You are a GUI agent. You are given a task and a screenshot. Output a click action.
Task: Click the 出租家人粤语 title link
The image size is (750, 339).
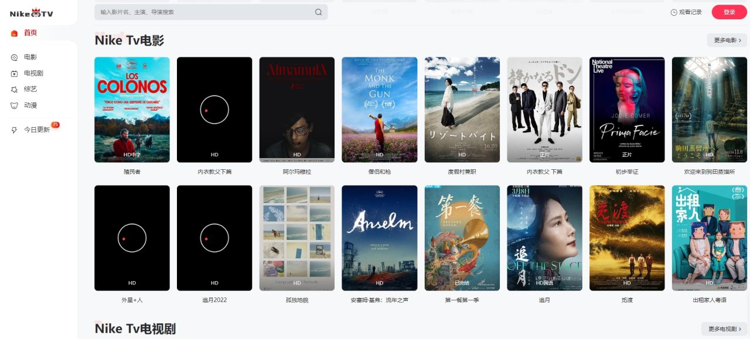point(710,300)
